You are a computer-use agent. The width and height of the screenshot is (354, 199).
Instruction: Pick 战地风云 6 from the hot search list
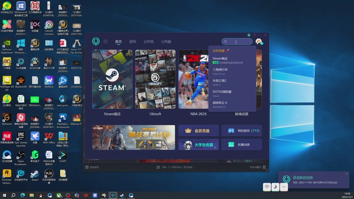pyautogui.click(x=232, y=104)
